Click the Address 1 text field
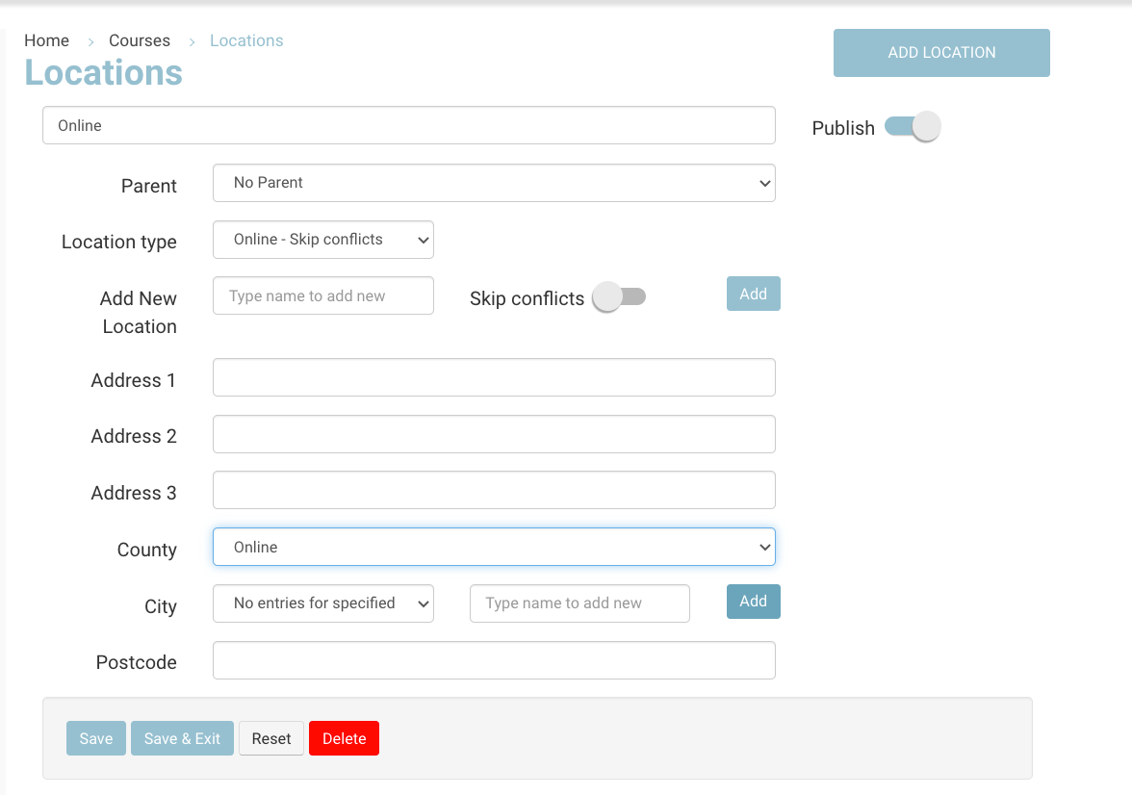The height and width of the screenshot is (795, 1132). [494, 377]
